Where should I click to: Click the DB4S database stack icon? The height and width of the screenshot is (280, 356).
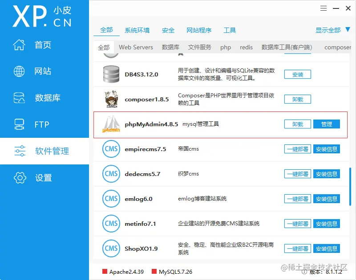111,74
